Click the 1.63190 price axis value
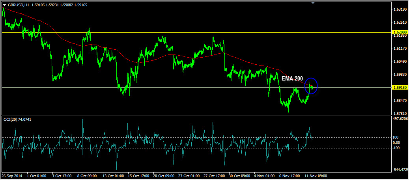The height and width of the screenshot is (180, 409). point(400,9)
